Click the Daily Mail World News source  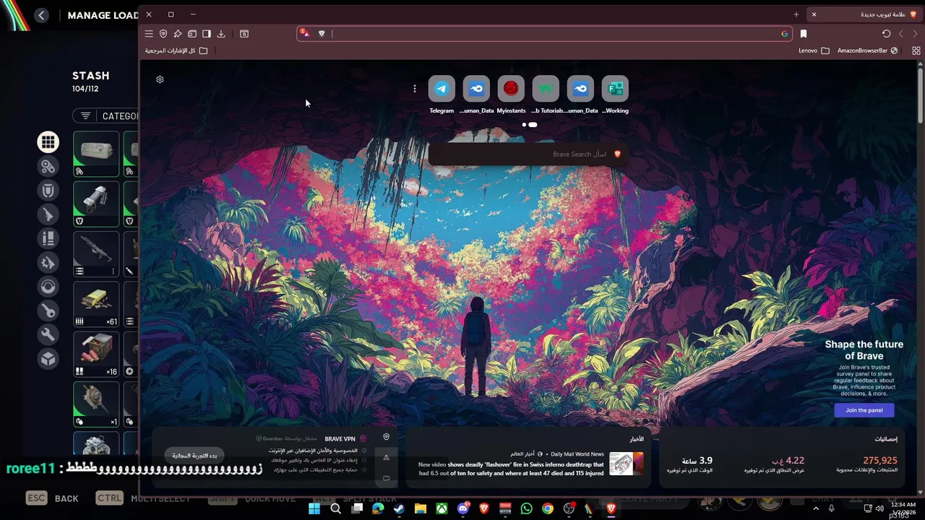click(577, 454)
